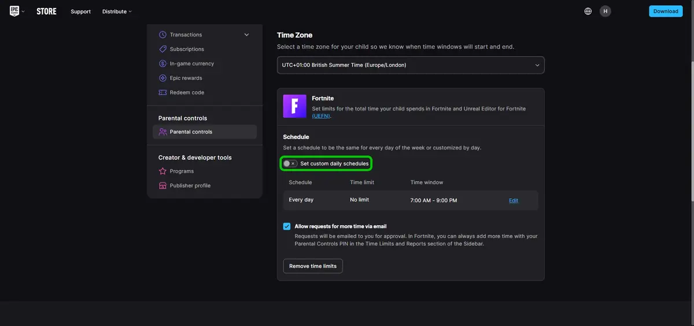Expand the Epic Games logo dropdown arrow
Screen dimensions: 694x326
(x=23, y=11)
